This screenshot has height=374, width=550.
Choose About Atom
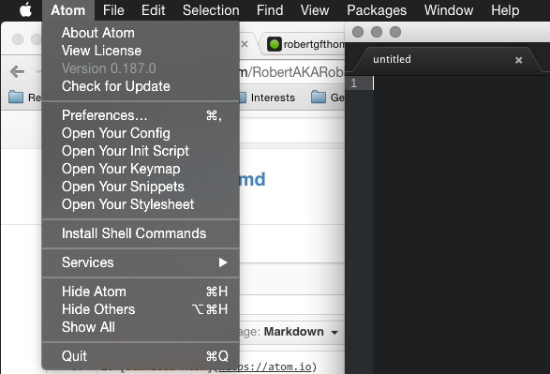click(141, 33)
